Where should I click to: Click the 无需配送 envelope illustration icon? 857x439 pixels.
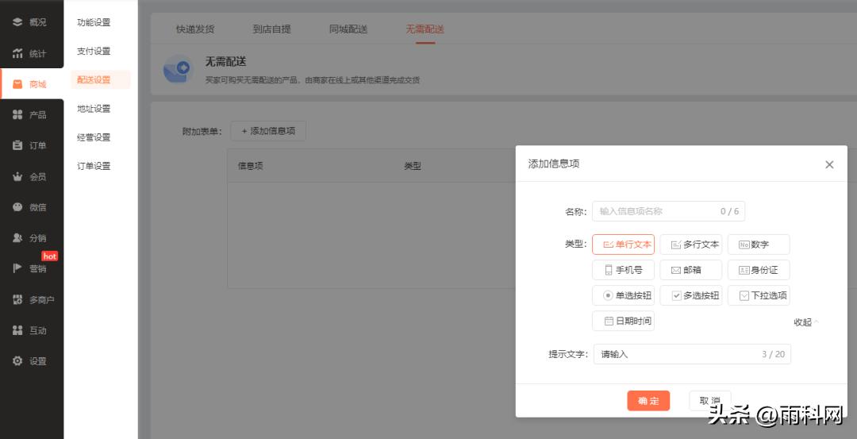coord(179,69)
